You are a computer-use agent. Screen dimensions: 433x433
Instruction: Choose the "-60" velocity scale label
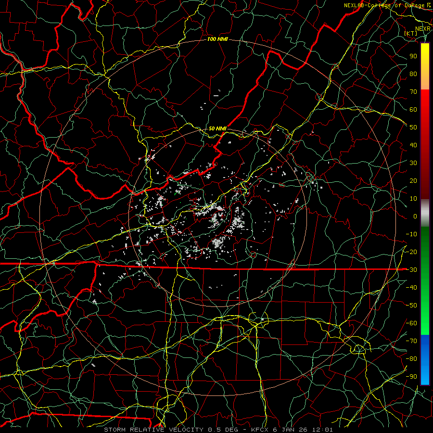click(411, 323)
